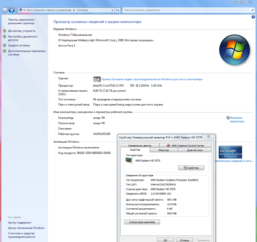The image size is (257, 242).
Task: Click the control panel search field
Action: pyautogui.click(x=186, y=10)
